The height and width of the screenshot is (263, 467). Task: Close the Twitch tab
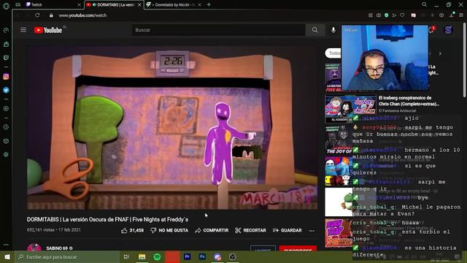click(79, 5)
